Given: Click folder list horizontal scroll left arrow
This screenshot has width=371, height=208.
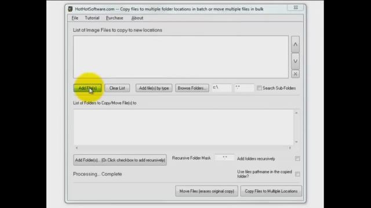Looking at the screenshot, I should (x=77, y=148).
